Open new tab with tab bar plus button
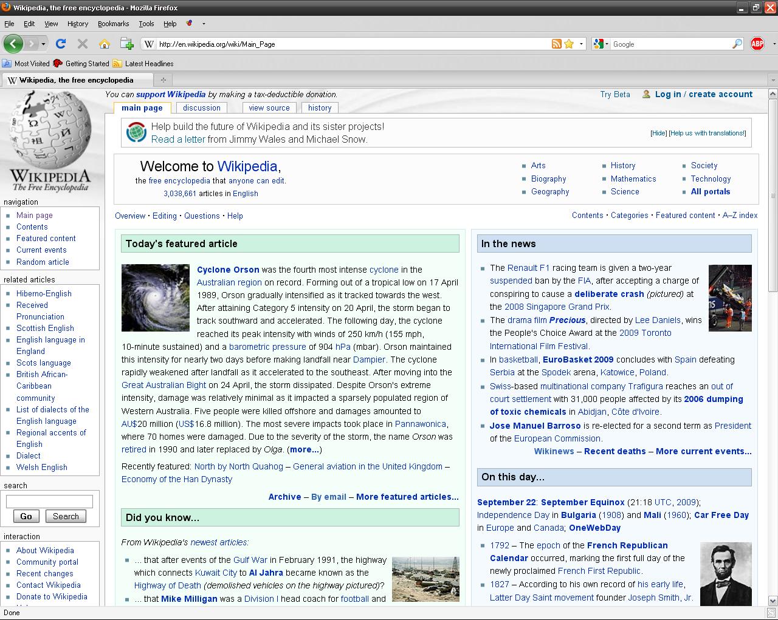The image size is (778, 620). pyautogui.click(x=163, y=80)
